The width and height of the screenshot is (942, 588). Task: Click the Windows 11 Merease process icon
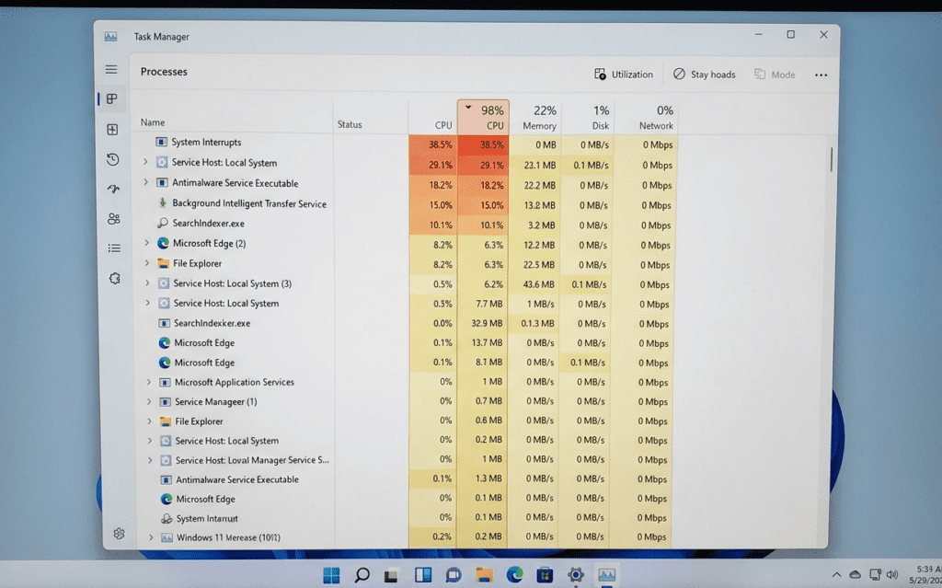tap(167, 537)
